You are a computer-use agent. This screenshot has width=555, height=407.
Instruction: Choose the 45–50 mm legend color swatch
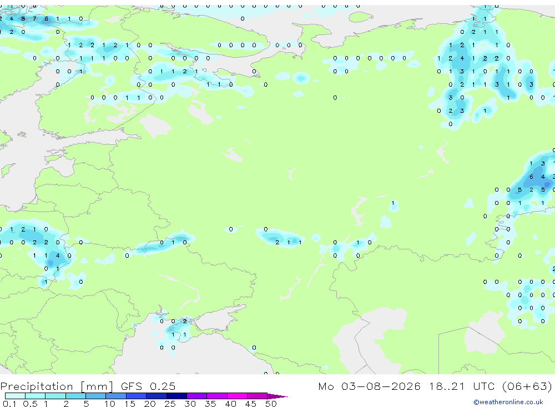[x=257, y=396]
